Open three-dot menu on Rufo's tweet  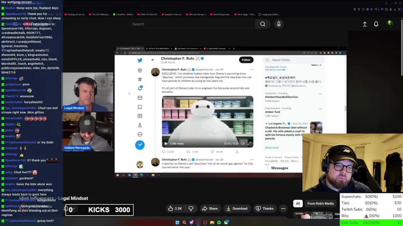[252, 70]
